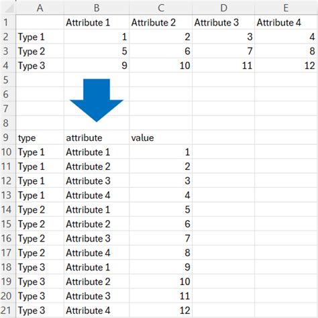Select cell C15 with value 6
This screenshot has width=318, height=318.
coord(160,223)
